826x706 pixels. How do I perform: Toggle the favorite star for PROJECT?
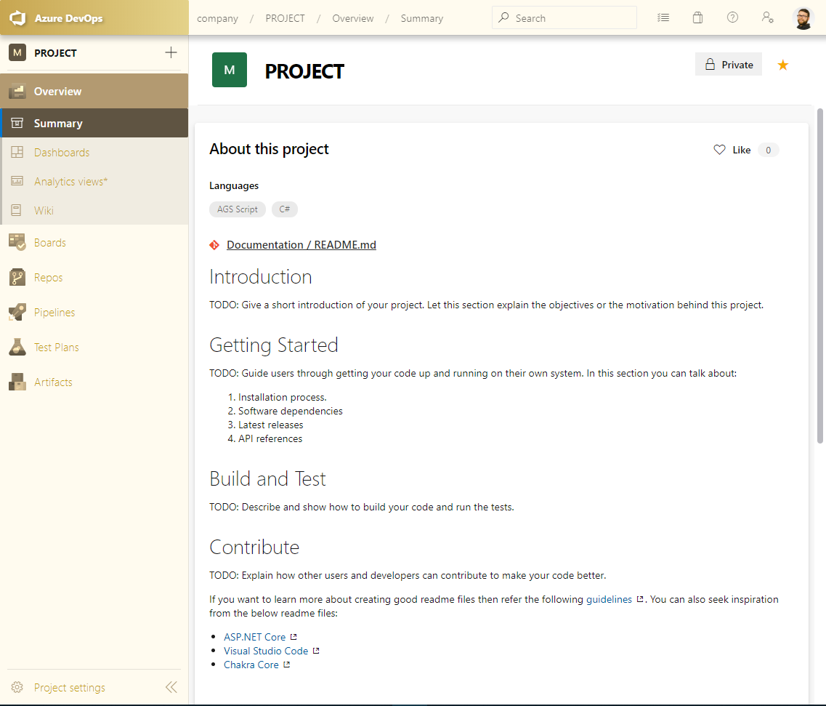click(x=782, y=65)
